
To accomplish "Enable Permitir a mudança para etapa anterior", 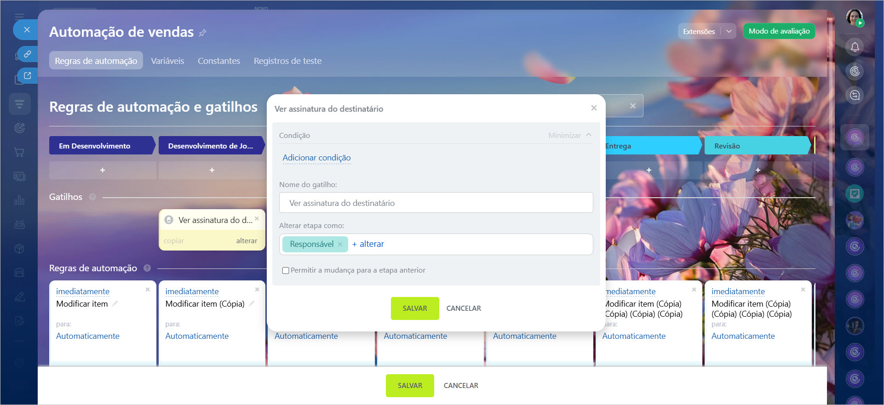I will [286, 270].
